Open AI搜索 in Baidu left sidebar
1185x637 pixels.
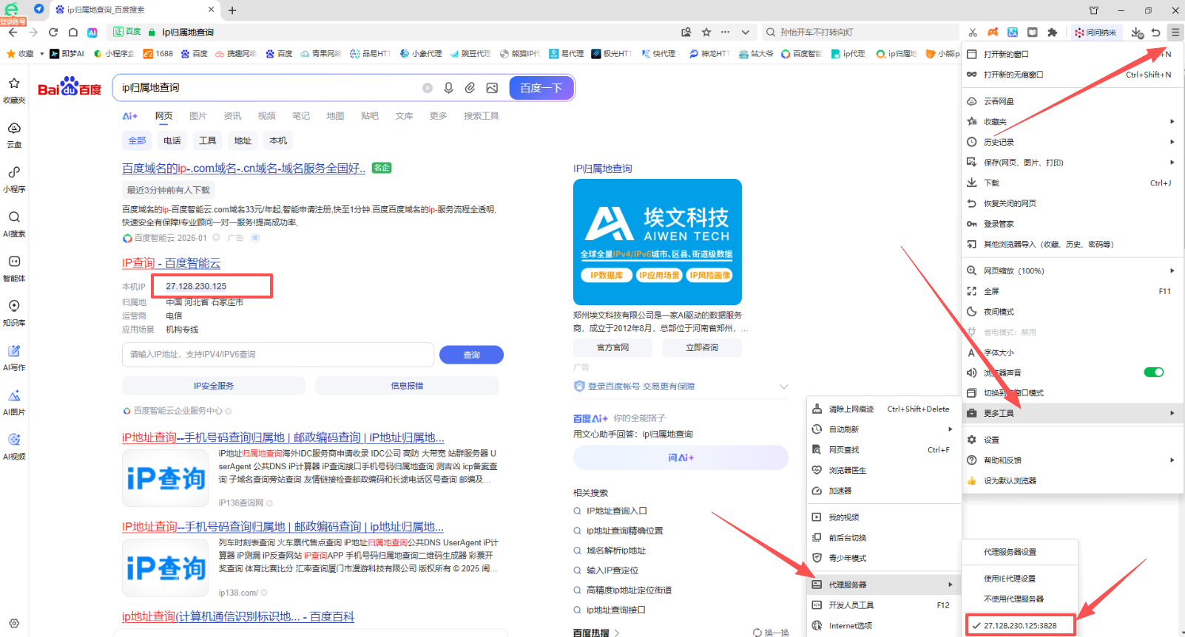[x=14, y=224]
